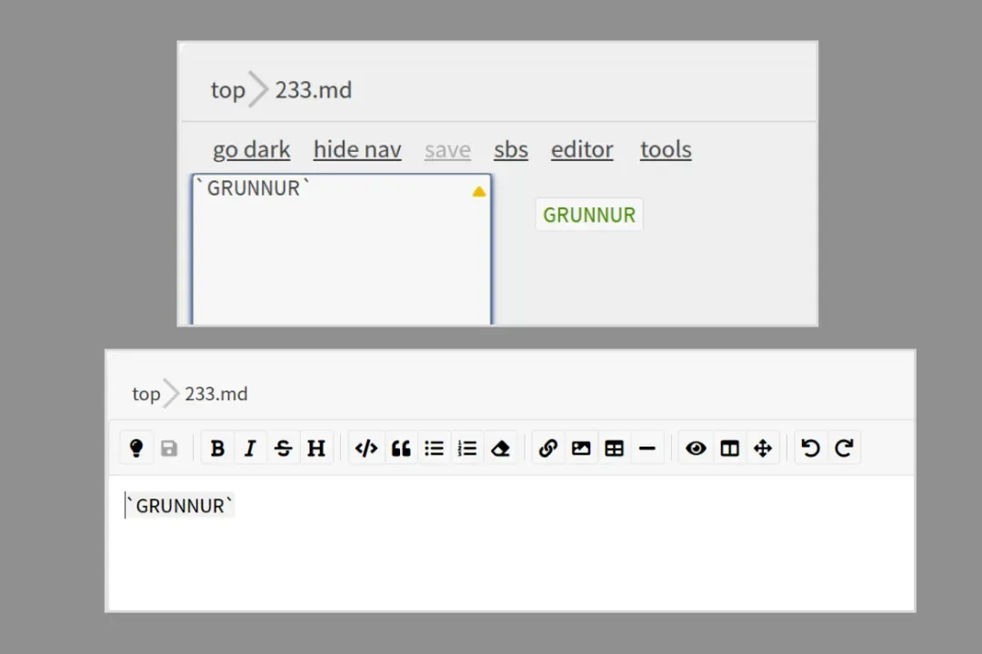Toggle bold formatting
The image size is (982, 654).
pyautogui.click(x=217, y=448)
